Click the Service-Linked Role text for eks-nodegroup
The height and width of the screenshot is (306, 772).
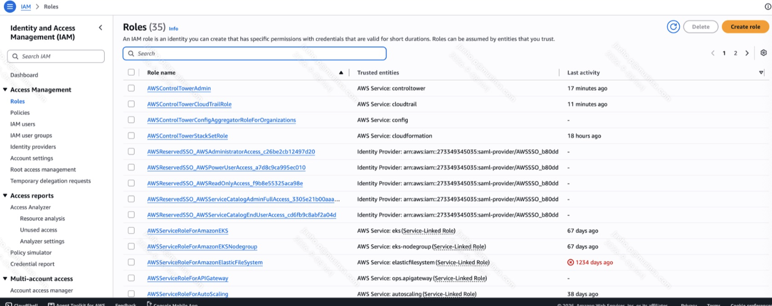(x=459, y=247)
